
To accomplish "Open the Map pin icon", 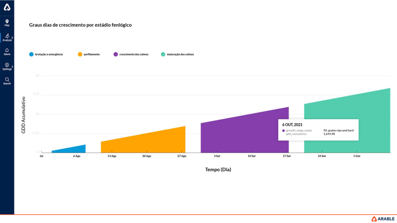I will click(7, 21).
